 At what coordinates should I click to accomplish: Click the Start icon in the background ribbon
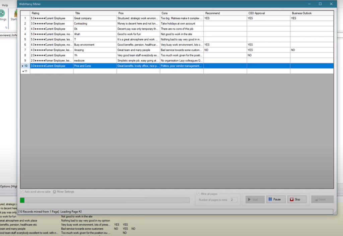pos(13,14)
